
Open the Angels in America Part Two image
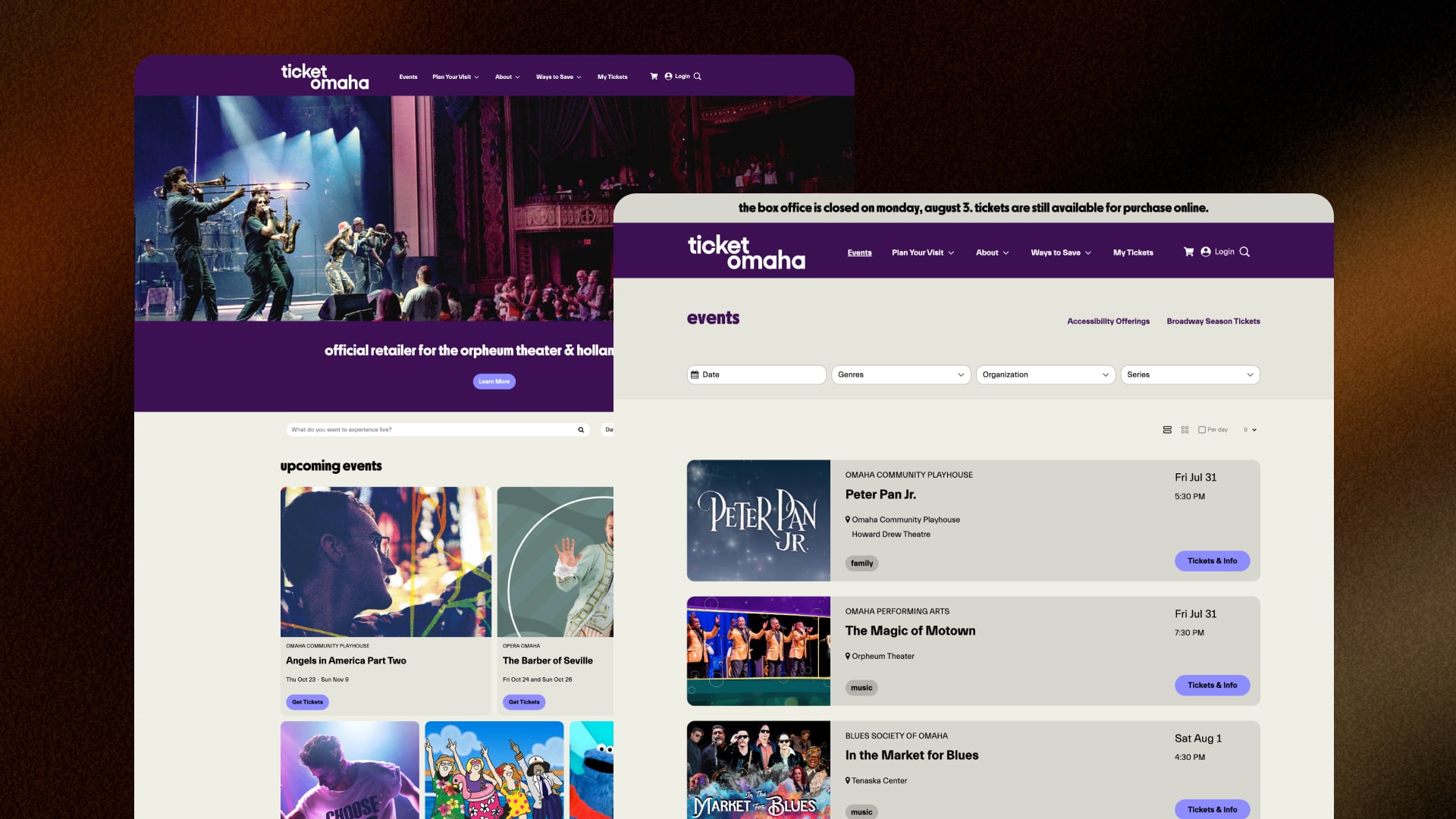(x=386, y=562)
